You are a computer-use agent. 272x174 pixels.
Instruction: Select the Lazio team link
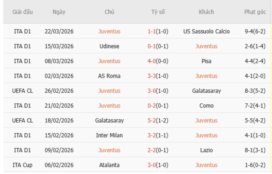point(206,150)
